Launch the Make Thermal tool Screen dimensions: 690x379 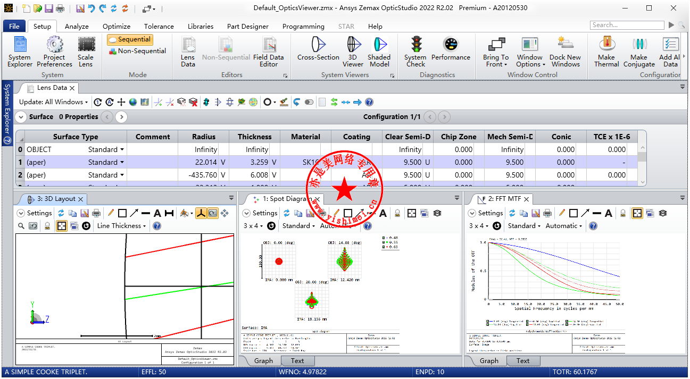tap(606, 52)
